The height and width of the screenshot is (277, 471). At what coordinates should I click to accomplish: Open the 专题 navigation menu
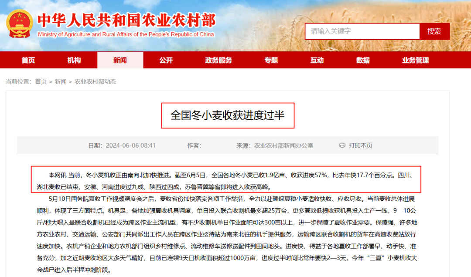point(271,60)
